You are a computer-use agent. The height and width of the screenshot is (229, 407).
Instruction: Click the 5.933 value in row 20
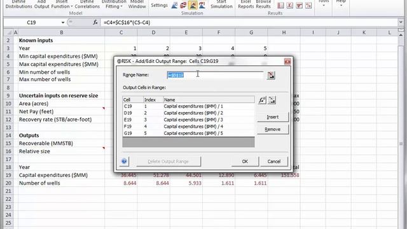click(x=195, y=183)
